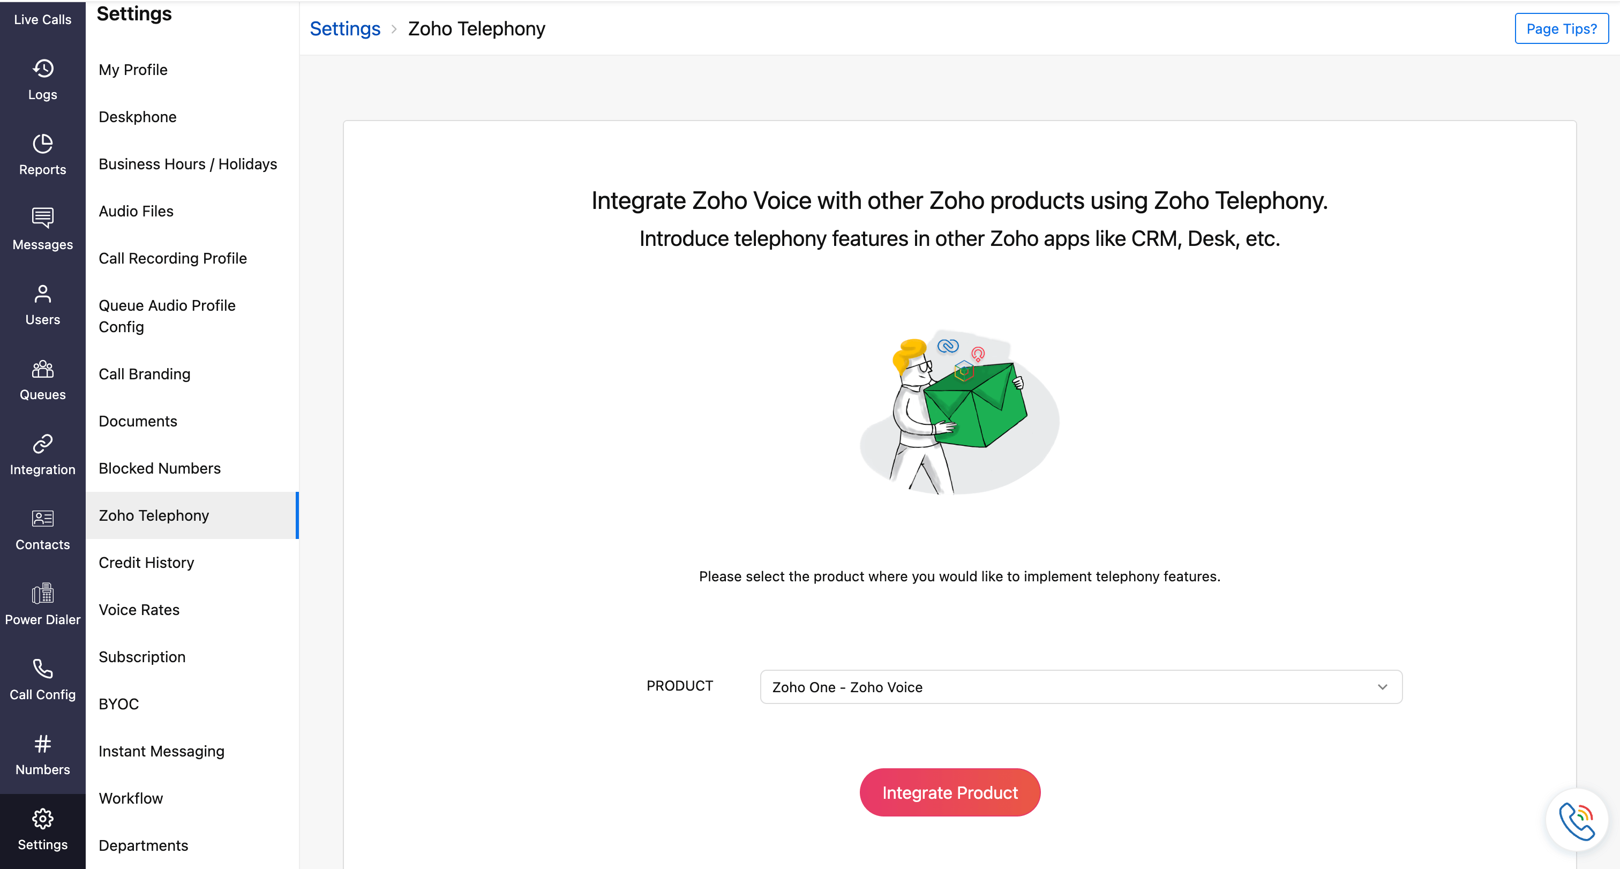
Task: Open the Messages chat icon
Action: [43, 218]
